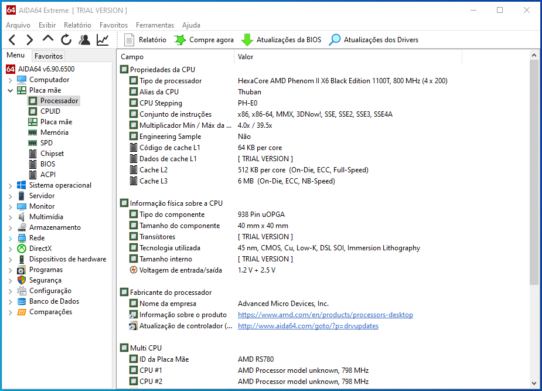This screenshot has height=391, width=542.
Task: Click the magnifier Drivers update icon
Action: coord(334,40)
